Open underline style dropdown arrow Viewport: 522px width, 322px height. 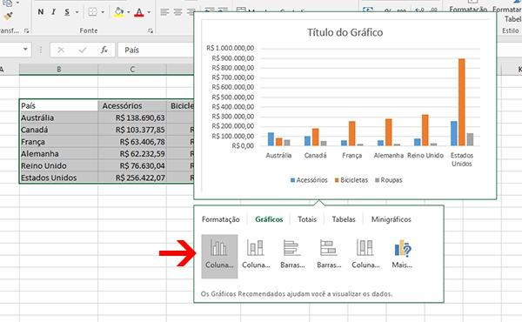click(x=77, y=12)
